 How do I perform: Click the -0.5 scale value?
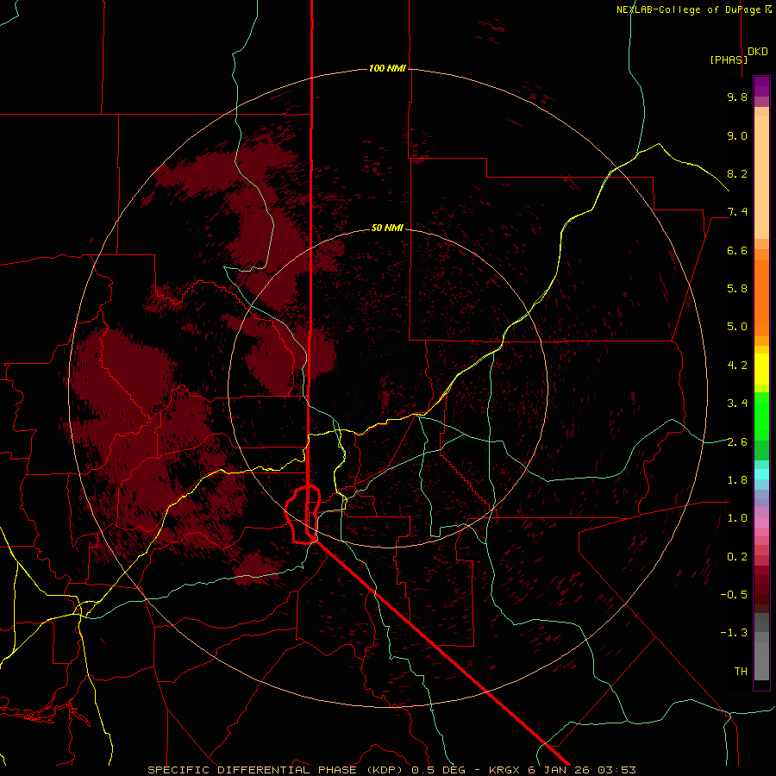(x=734, y=594)
